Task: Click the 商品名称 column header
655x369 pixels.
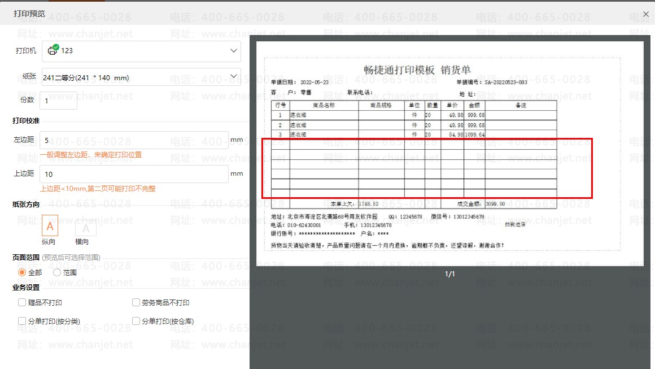Action: (324, 105)
